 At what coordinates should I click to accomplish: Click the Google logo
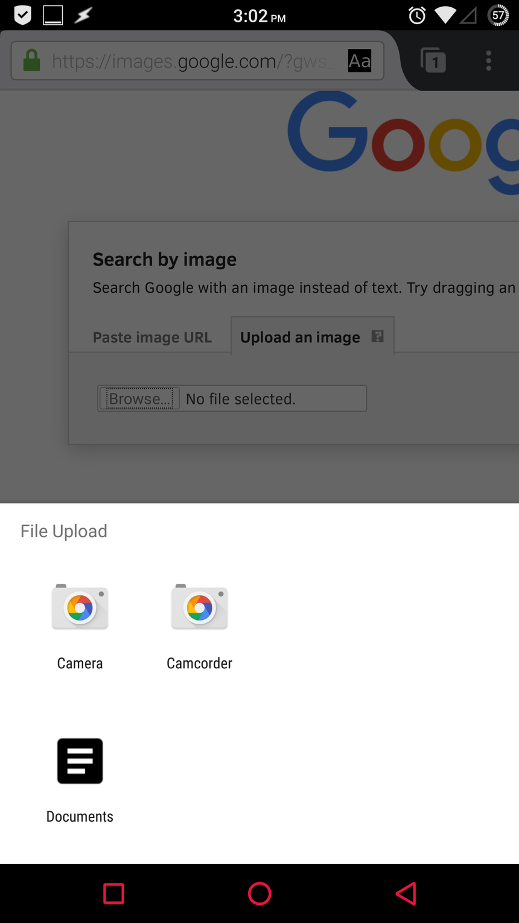(x=403, y=142)
